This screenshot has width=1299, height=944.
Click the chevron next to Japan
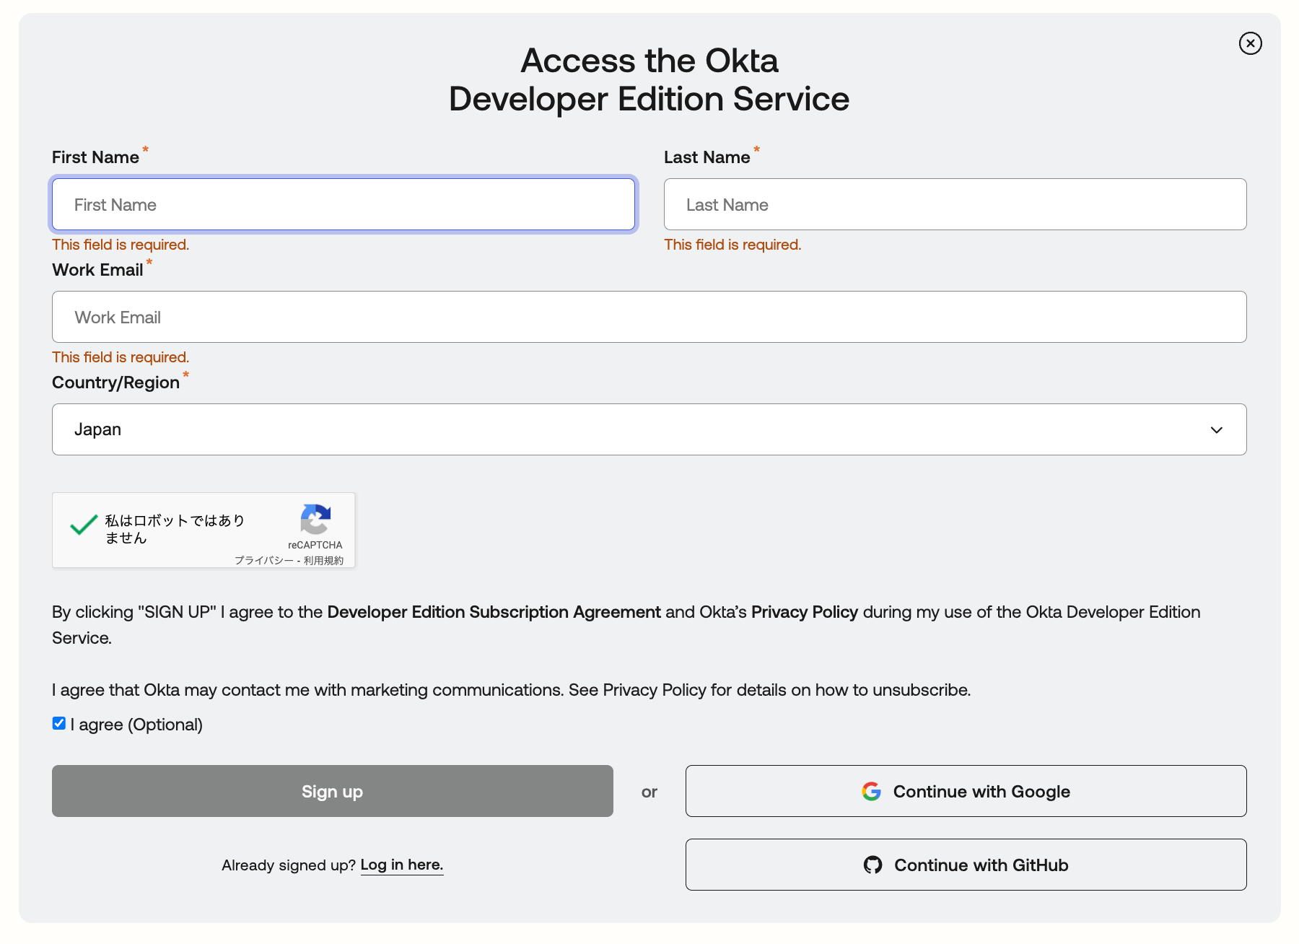[x=1217, y=429]
